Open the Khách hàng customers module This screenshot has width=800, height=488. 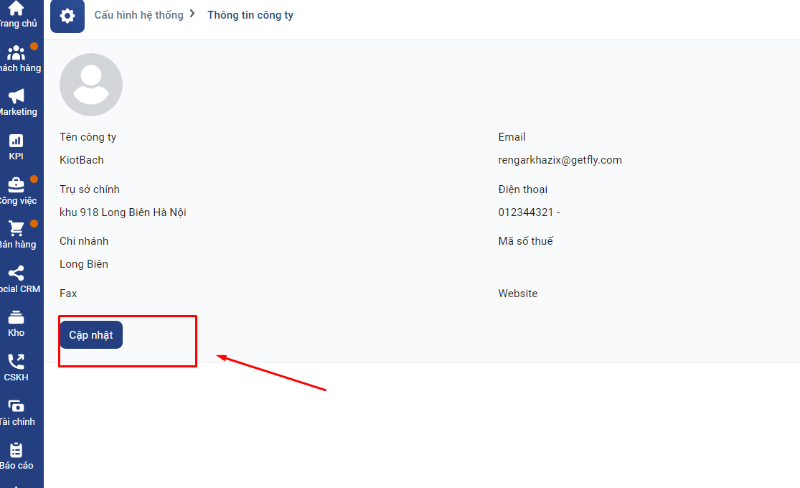point(16,54)
